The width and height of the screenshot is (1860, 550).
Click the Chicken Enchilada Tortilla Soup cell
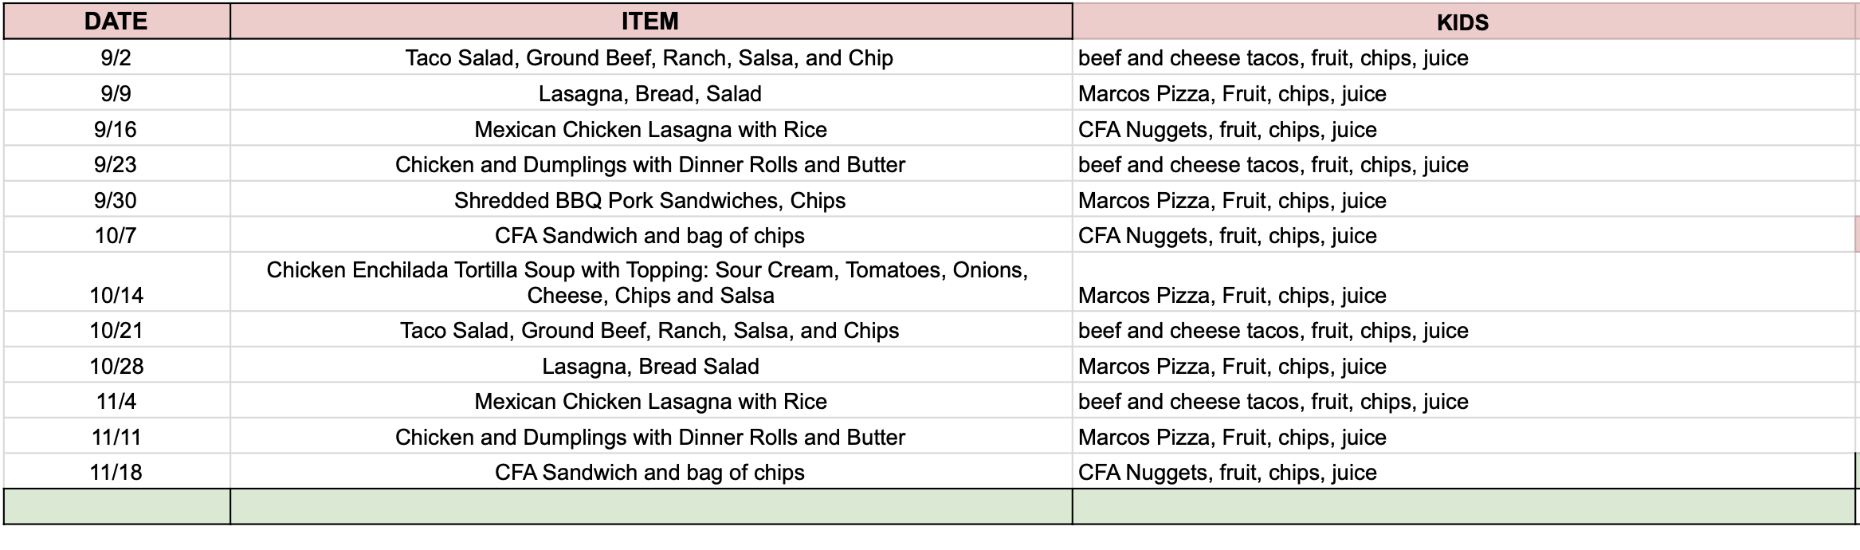[x=651, y=282]
